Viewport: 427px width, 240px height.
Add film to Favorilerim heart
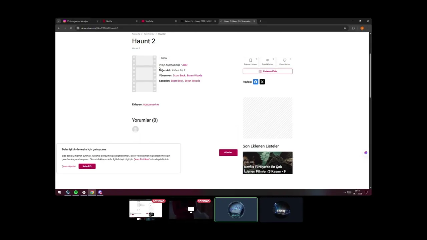(285, 62)
